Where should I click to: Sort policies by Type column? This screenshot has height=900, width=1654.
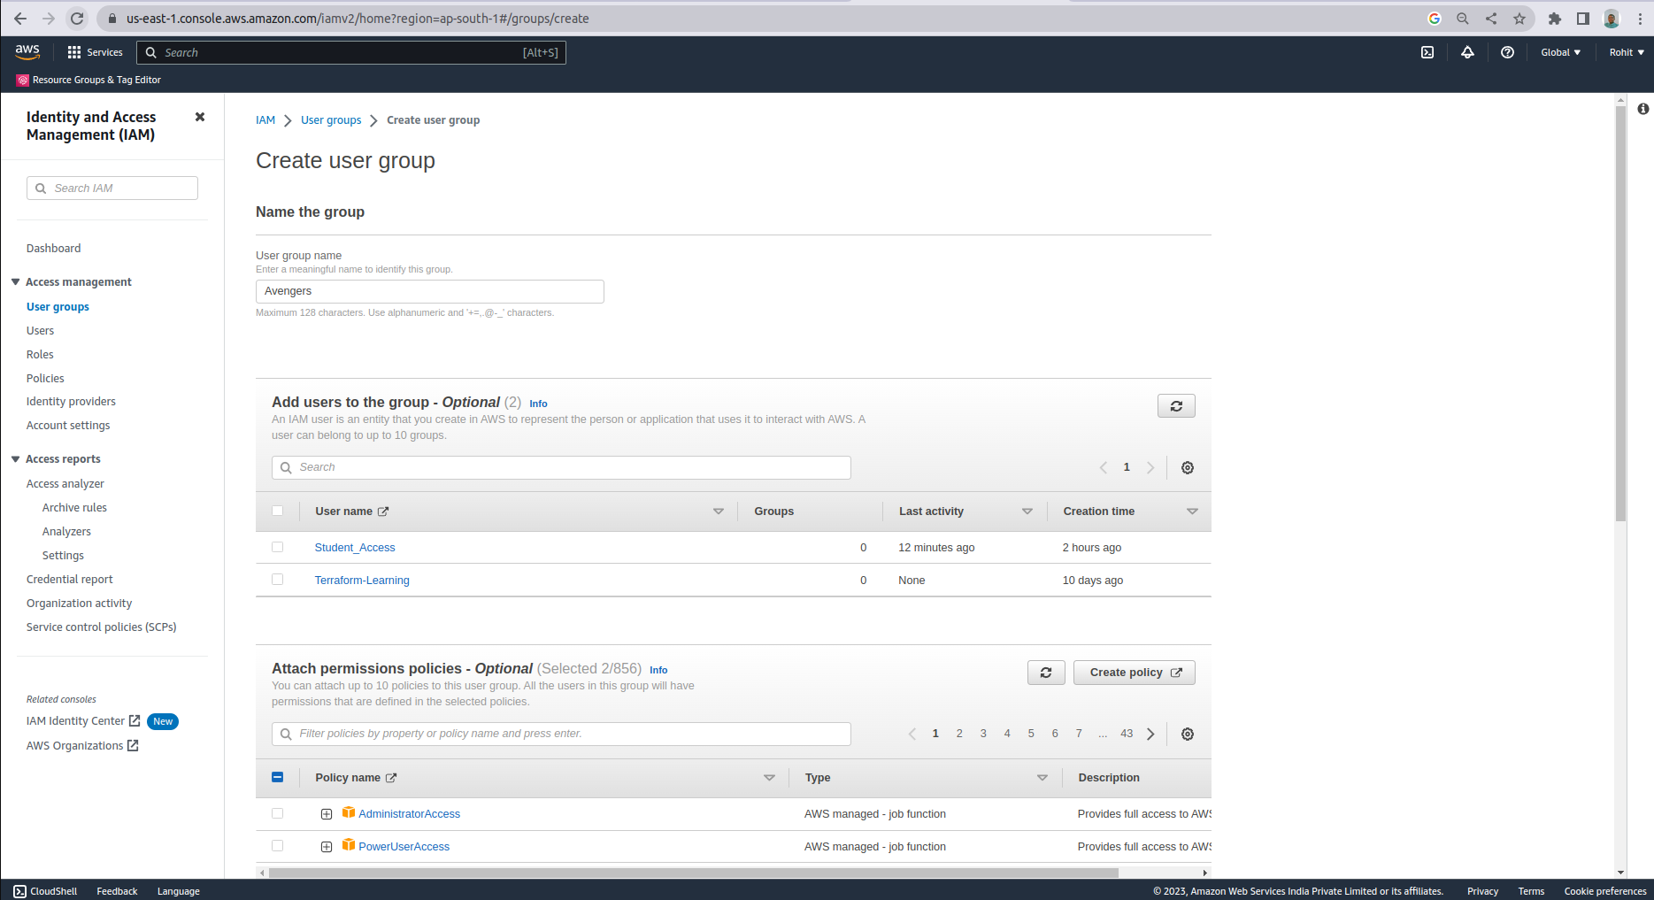(x=1042, y=778)
